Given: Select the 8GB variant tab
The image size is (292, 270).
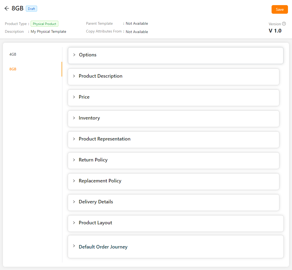Looking at the screenshot, I should click(13, 69).
